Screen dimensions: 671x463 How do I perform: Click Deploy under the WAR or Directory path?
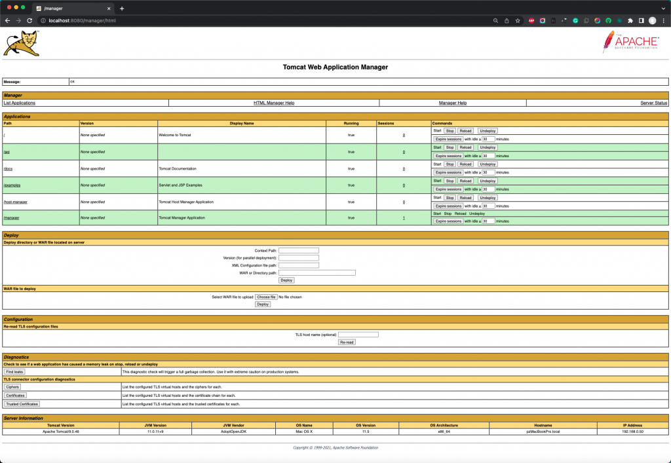286,280
